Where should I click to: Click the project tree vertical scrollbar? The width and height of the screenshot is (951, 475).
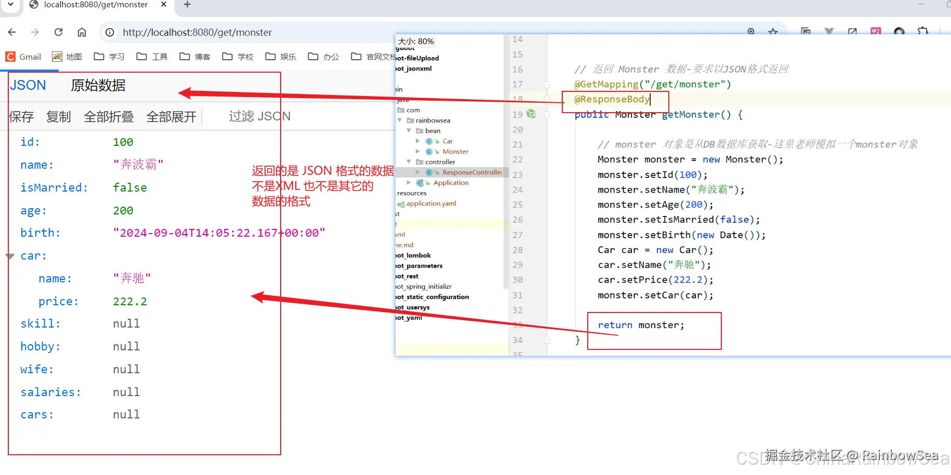click(x=506, y=161)
